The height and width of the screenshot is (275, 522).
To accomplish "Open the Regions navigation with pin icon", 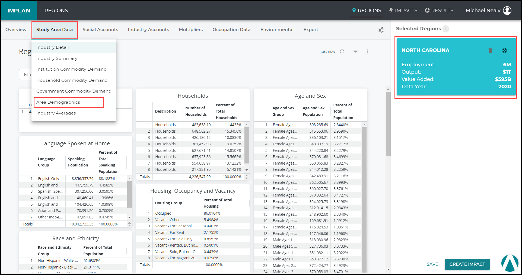I will point(367,11).
